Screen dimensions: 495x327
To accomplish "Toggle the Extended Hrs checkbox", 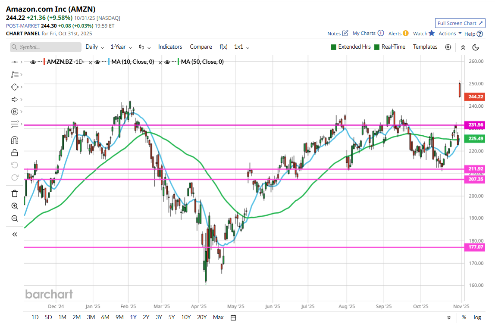I will pos(333,47).
